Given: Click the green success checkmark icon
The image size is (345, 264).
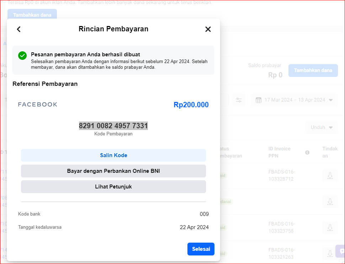Looking at the screenshot, I should [22, 56].
